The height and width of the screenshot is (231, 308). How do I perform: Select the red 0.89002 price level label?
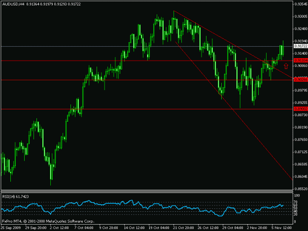[301, 109]
